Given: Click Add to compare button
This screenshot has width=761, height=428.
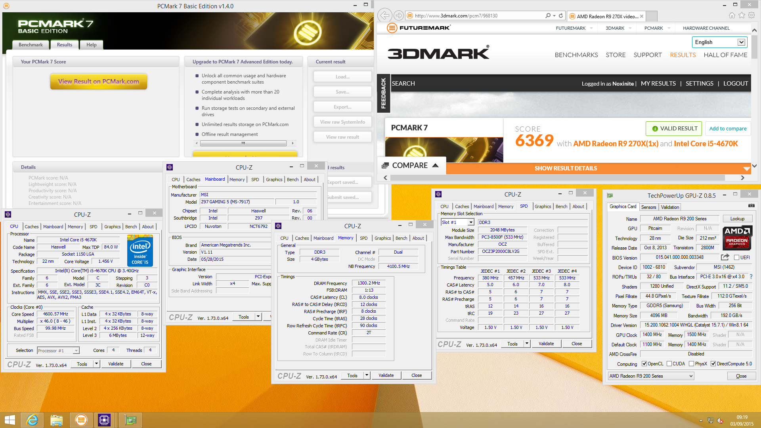Looking at the screenshot, I should [728, 128].
